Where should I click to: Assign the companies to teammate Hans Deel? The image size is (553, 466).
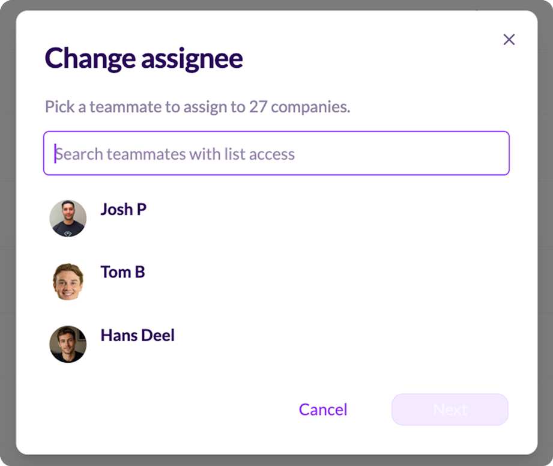[x=276, y=344]
